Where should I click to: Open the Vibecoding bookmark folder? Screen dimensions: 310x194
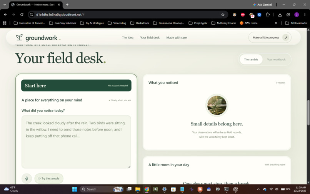(x=117, y=23)
